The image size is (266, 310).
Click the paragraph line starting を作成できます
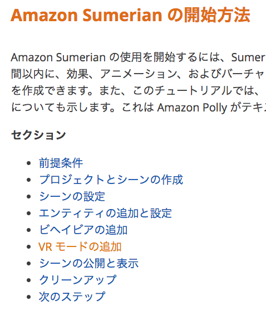tap(138, 91)
